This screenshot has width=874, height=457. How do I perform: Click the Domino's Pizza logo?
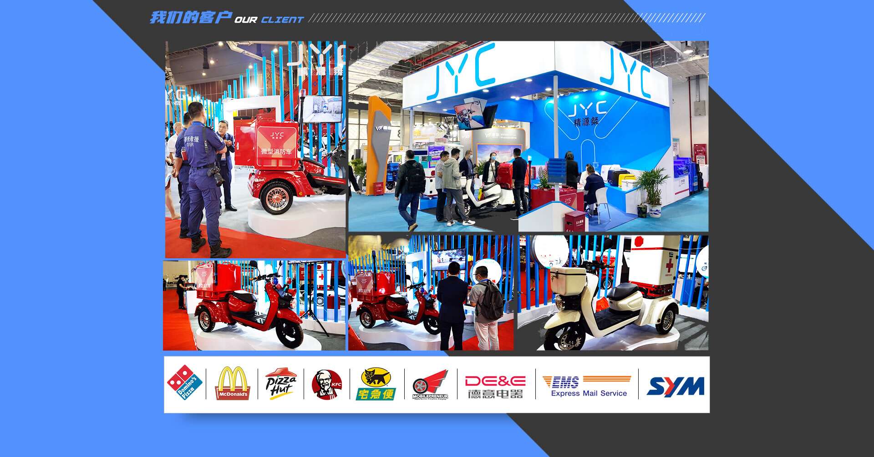(184, 383)
